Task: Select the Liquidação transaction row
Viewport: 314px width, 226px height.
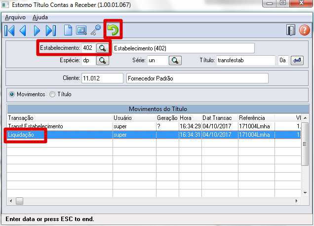Action: (x=154, y=135)
